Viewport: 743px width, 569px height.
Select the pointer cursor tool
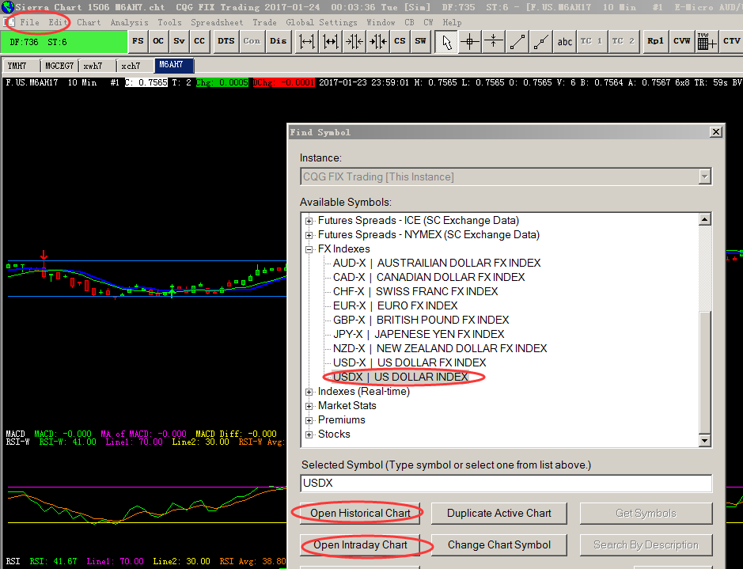(x=446, y=40)
